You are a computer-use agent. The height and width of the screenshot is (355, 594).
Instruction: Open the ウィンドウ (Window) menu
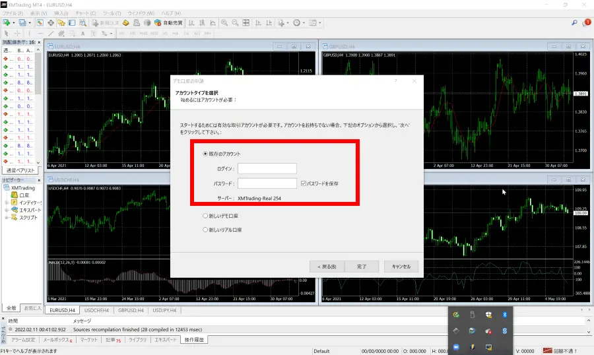tap(141, 13)
